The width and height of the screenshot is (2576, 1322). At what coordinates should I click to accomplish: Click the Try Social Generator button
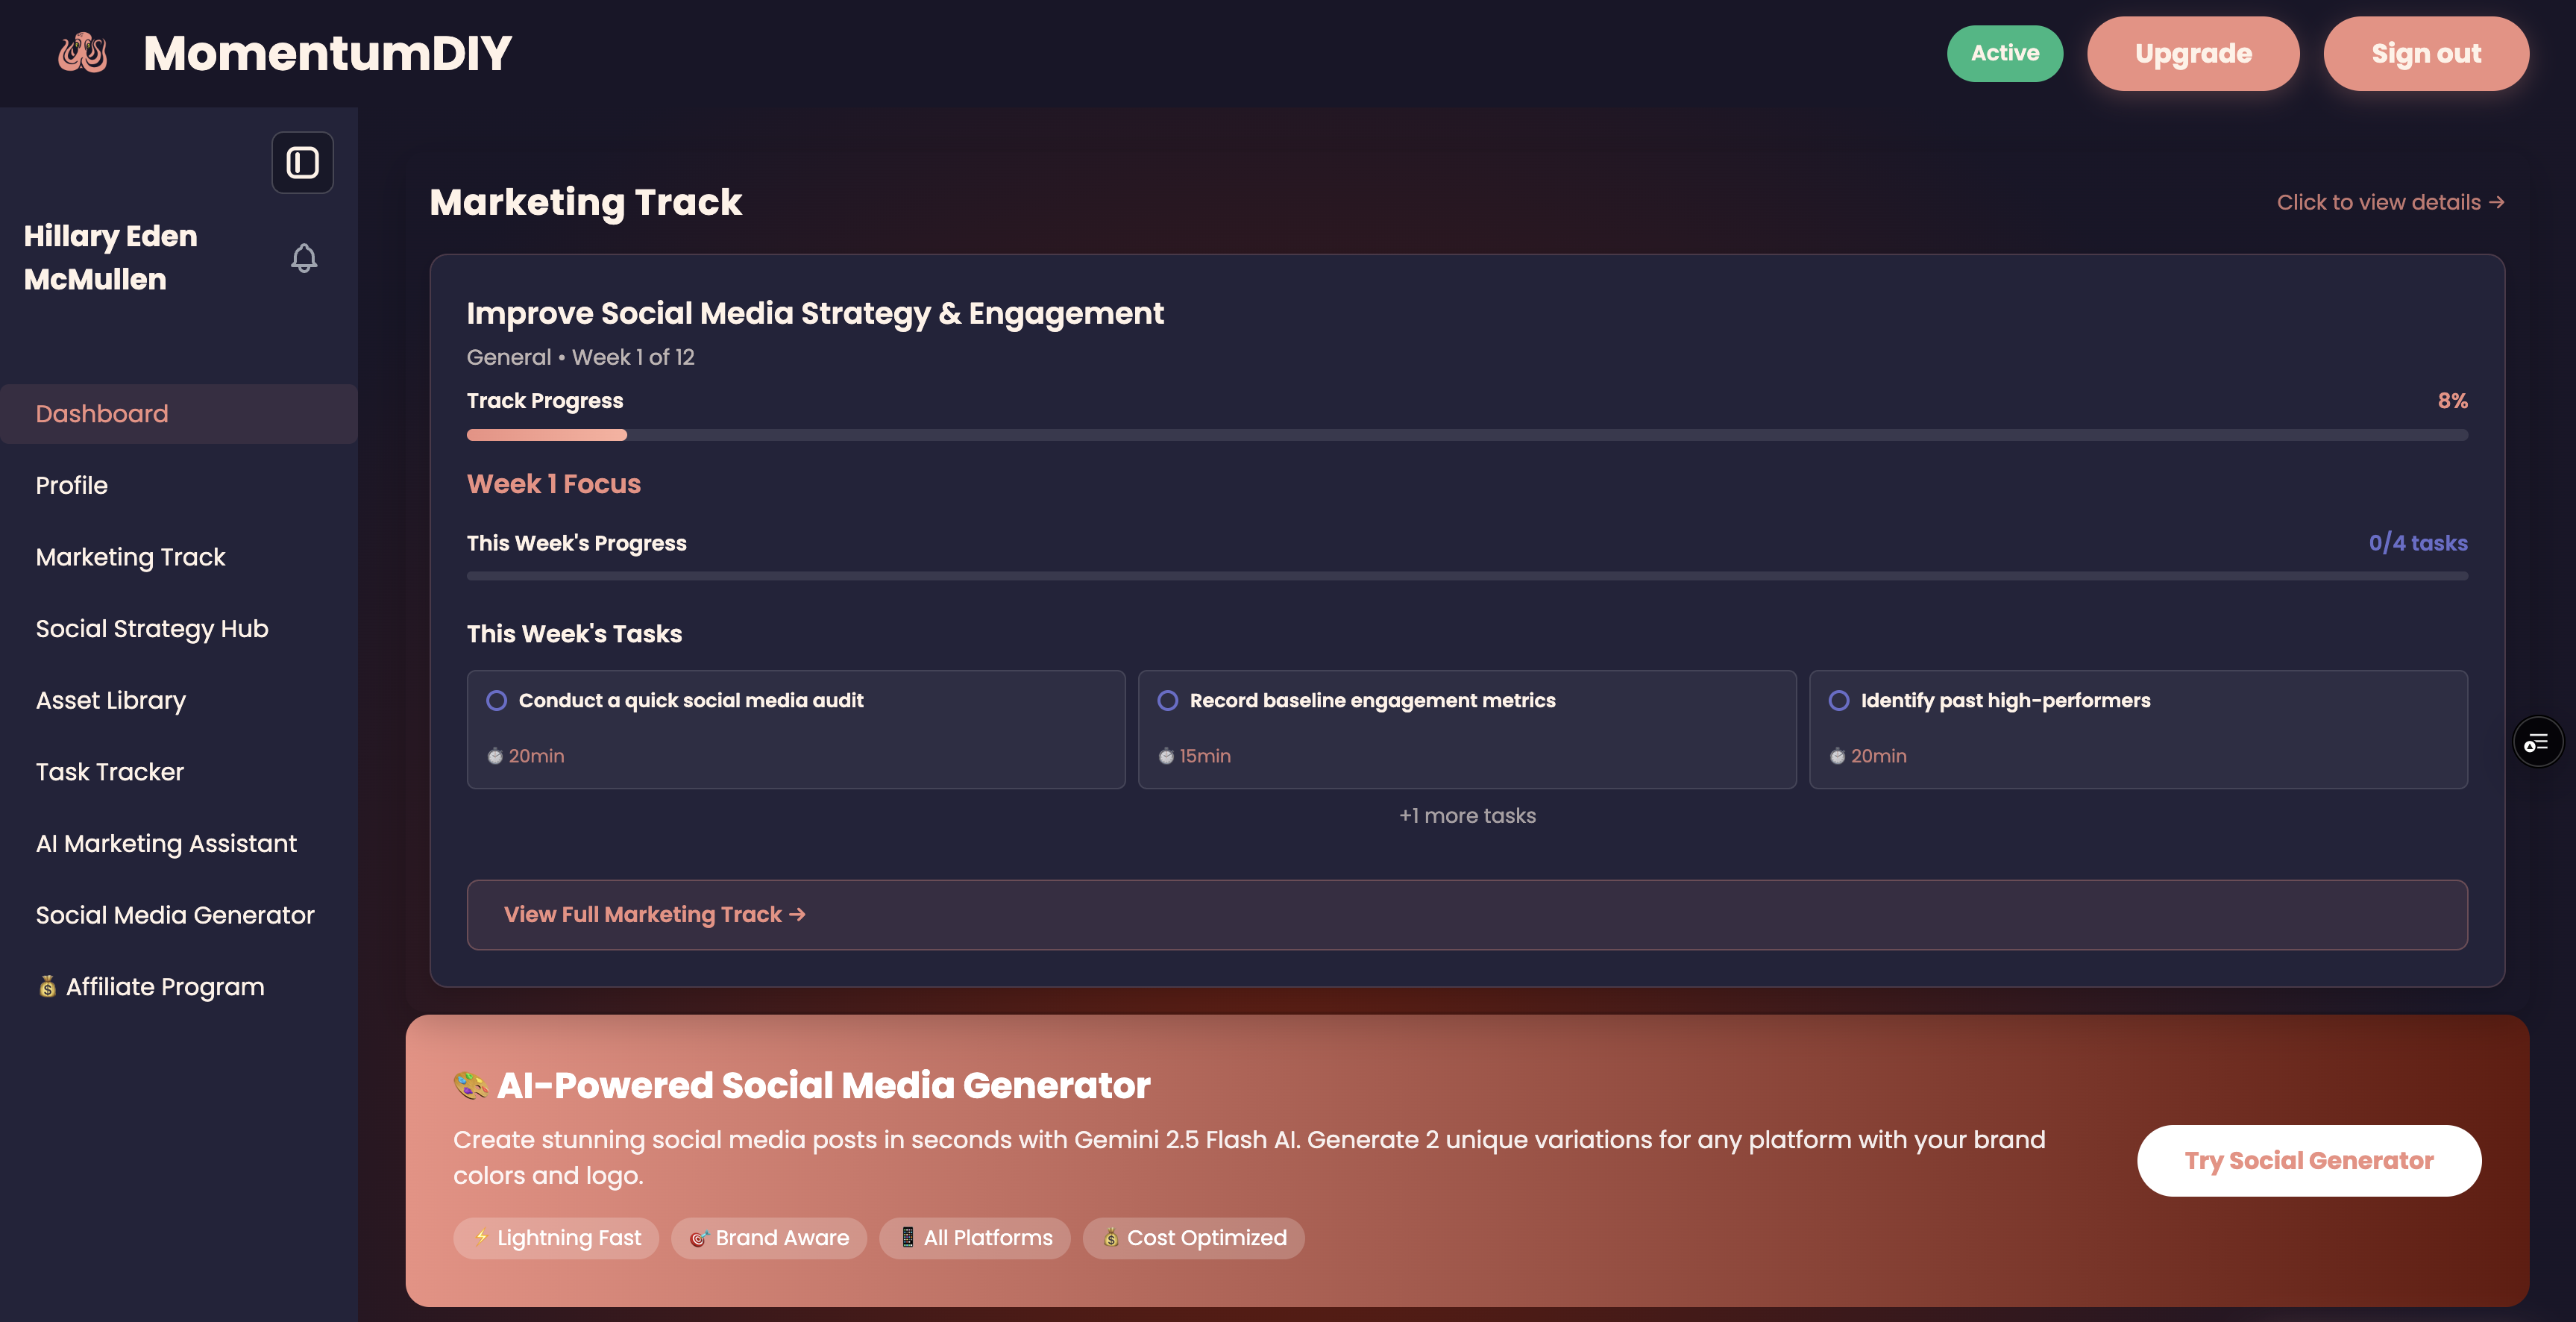(x=2308, y=1161)
